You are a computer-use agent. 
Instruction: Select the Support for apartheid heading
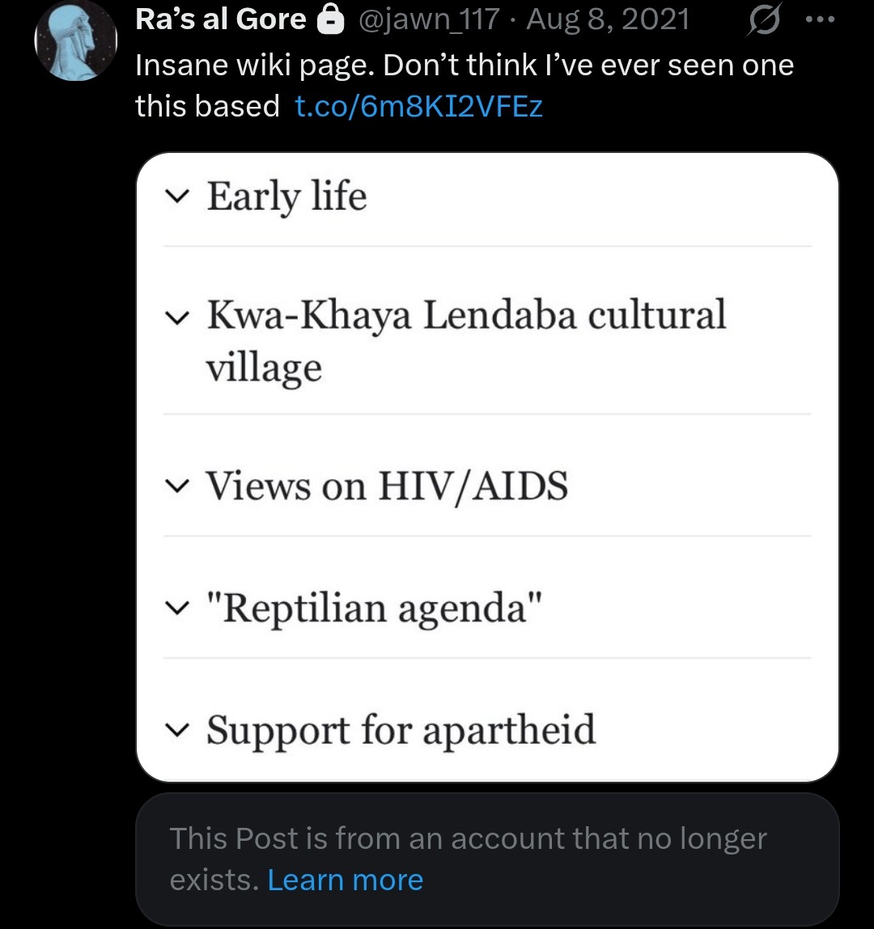pos(401,731)
